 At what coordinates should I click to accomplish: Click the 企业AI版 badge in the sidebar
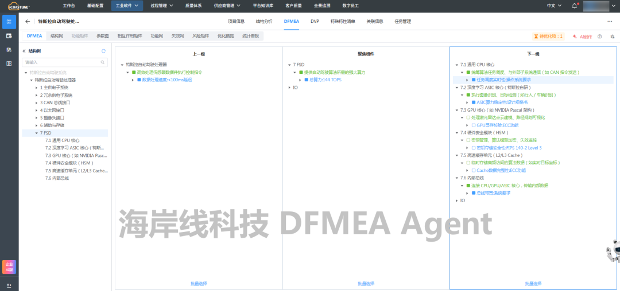point(9,267)
